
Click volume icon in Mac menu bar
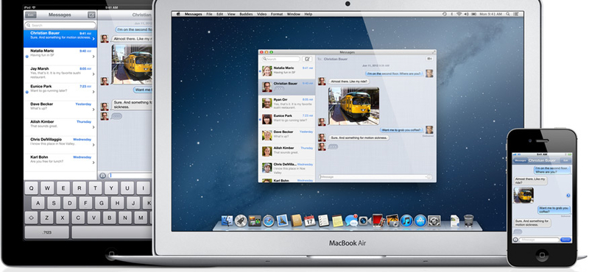(x=466, y=14)
